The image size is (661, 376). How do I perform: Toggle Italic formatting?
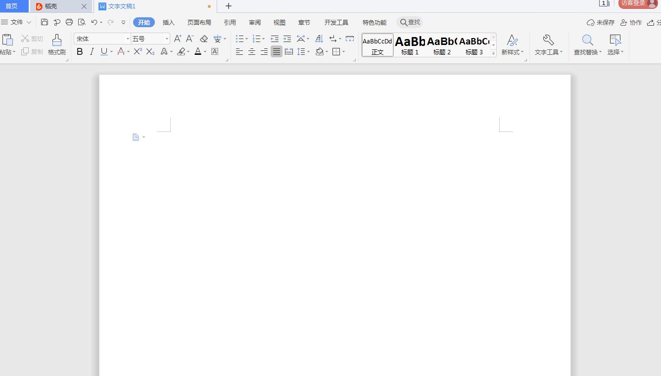(92, 51)
